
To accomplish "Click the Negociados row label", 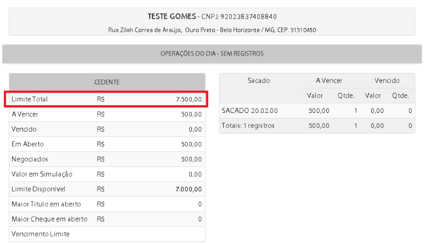I will click(x=30, y=159).
